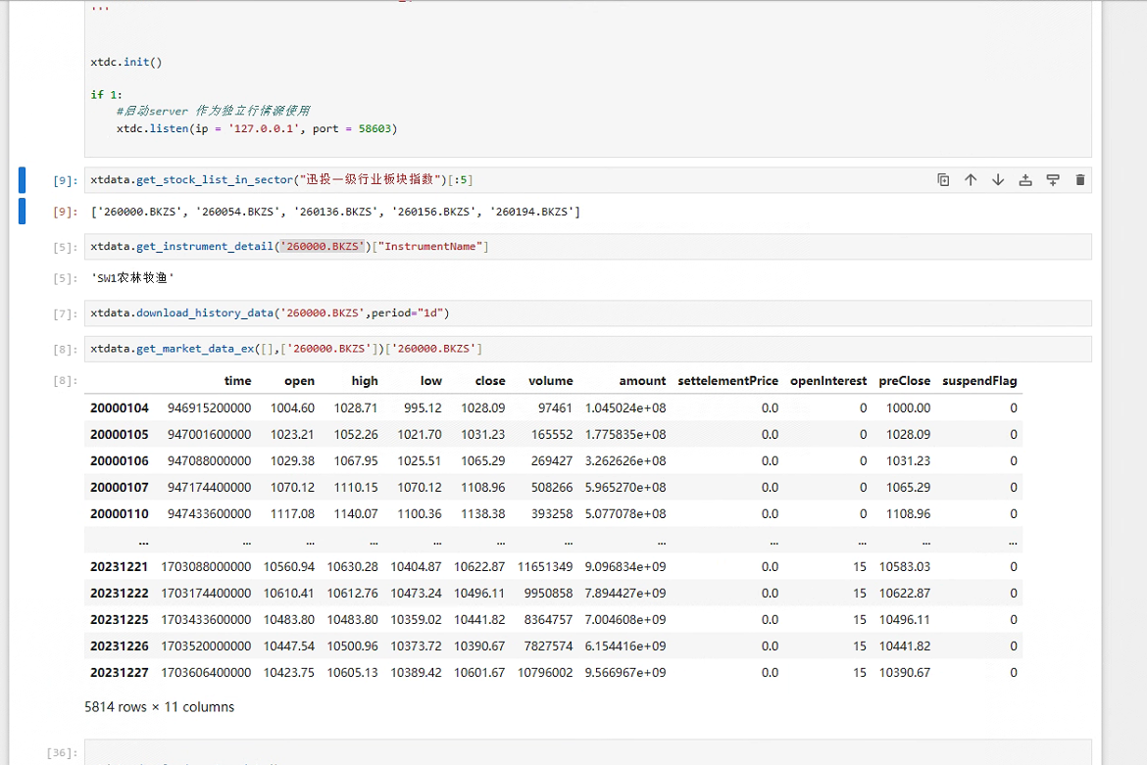Select row index 20000106

120,461
